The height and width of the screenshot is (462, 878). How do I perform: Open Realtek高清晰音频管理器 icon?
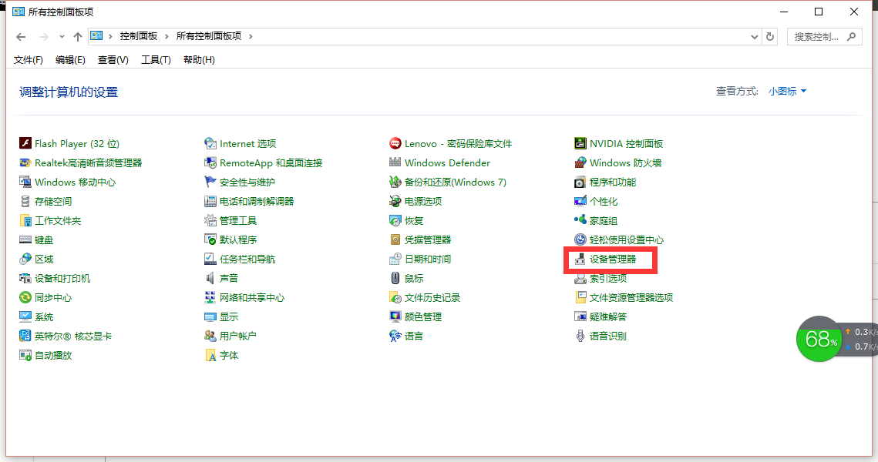click(x=25, y=162)
